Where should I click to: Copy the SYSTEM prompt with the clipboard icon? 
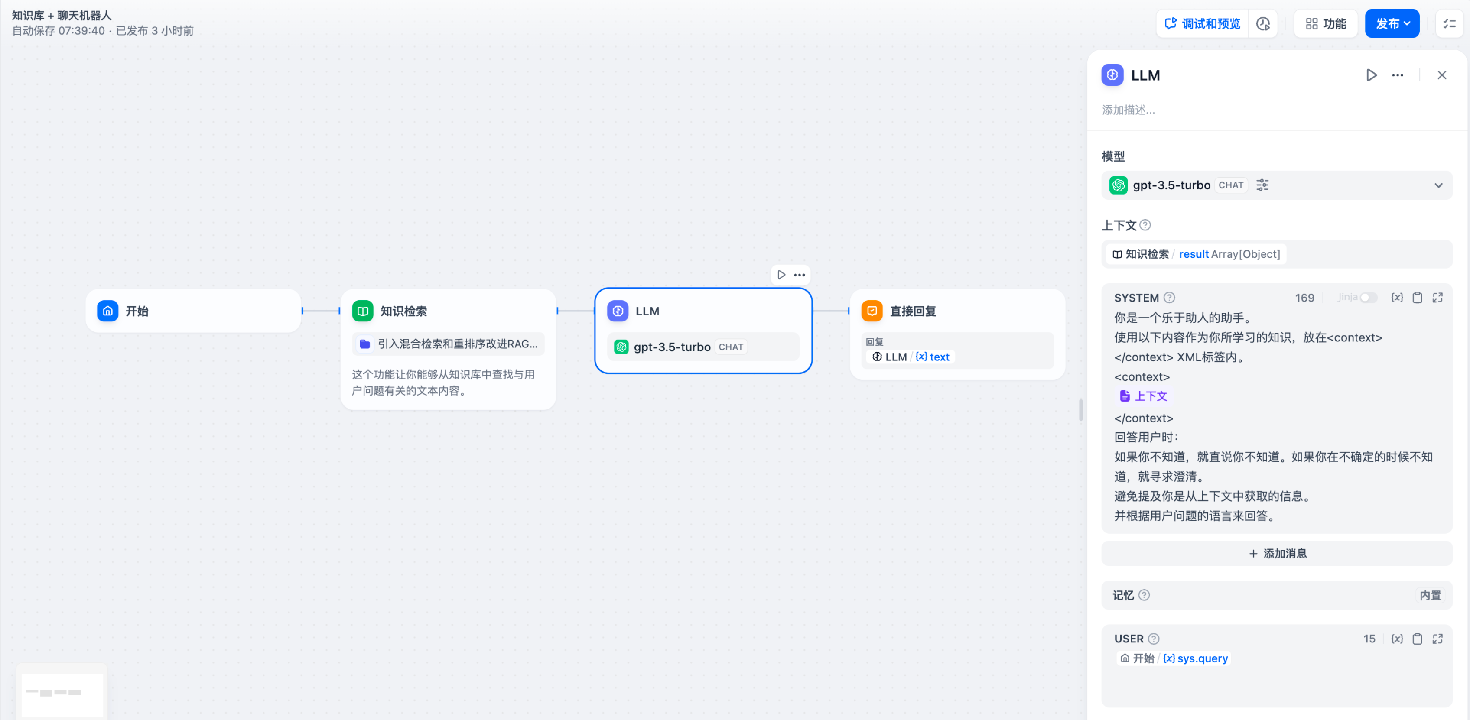click(1418, 297)
